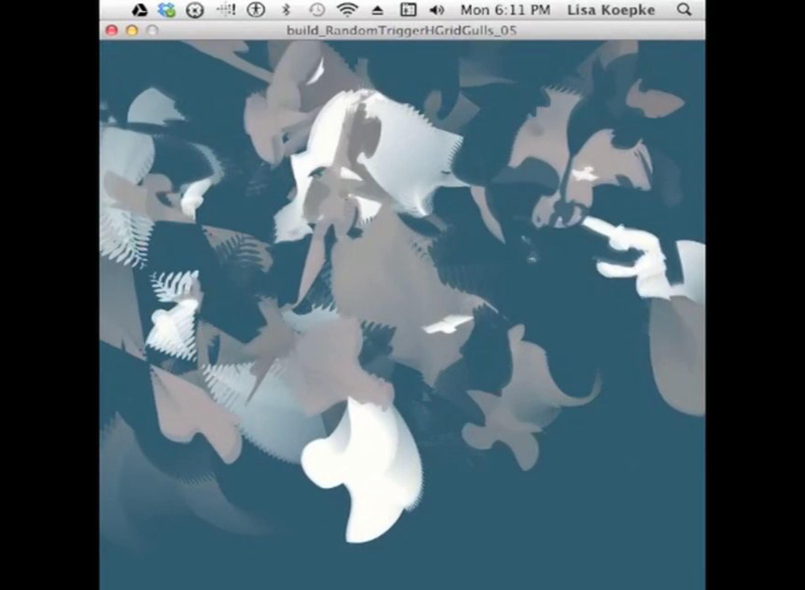Click the Eject icon in menu bar
The height and width of the screenshot is (590, 805).
pos(377,11)
